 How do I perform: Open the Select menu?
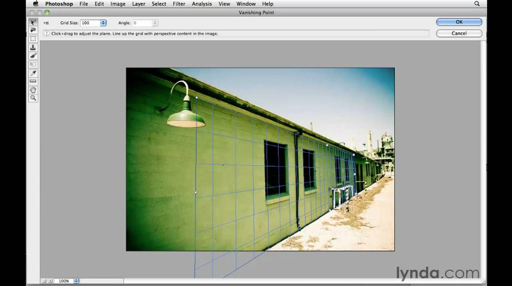159,4
